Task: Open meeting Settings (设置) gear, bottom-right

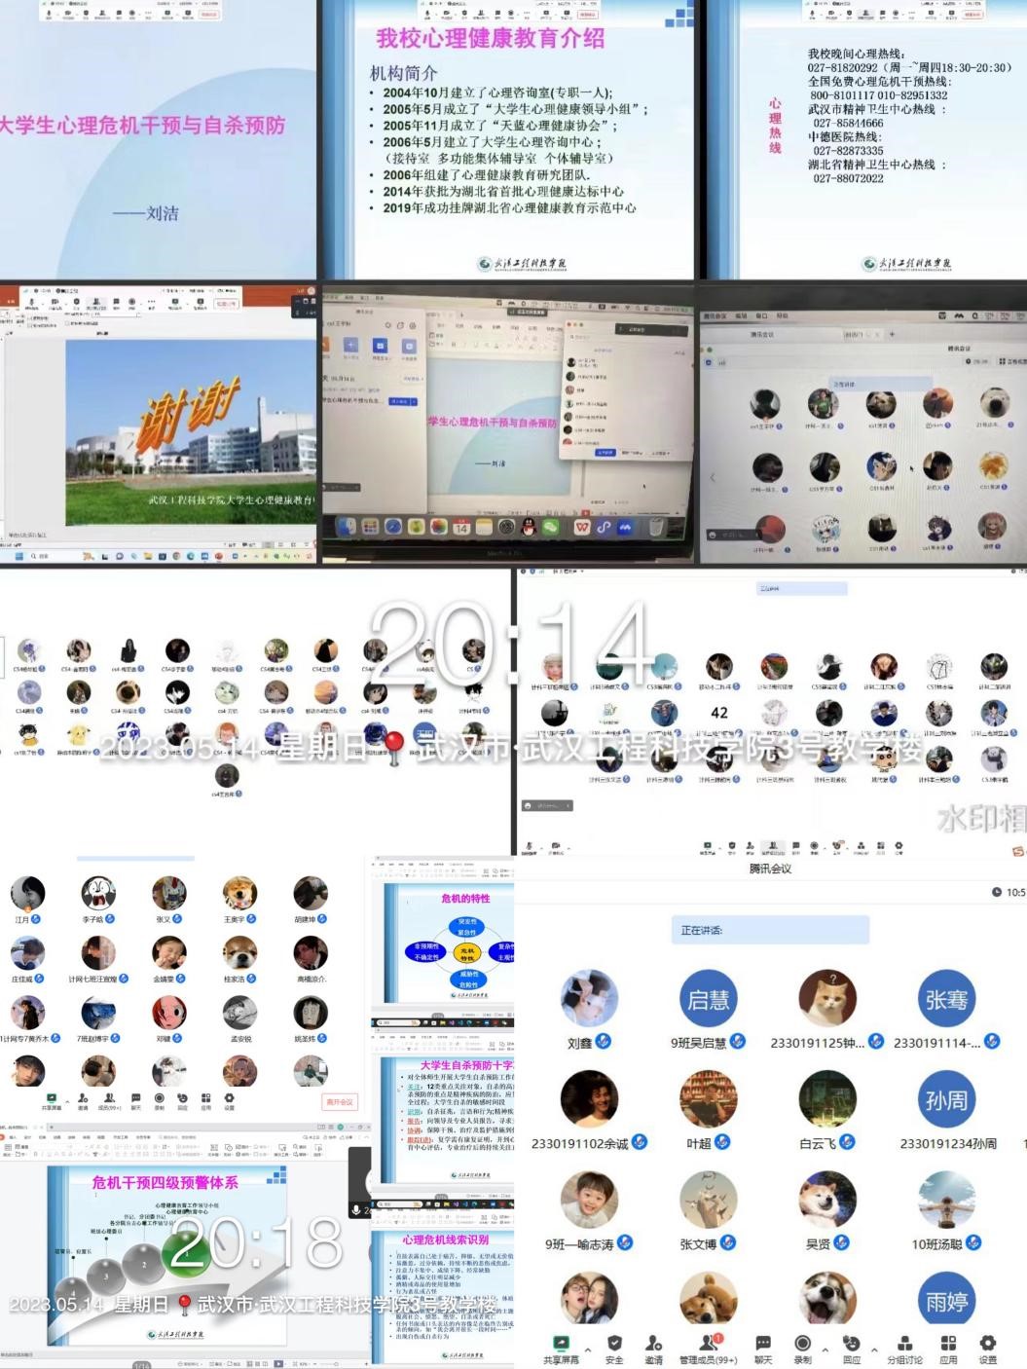Action: tap(987, 1345)
